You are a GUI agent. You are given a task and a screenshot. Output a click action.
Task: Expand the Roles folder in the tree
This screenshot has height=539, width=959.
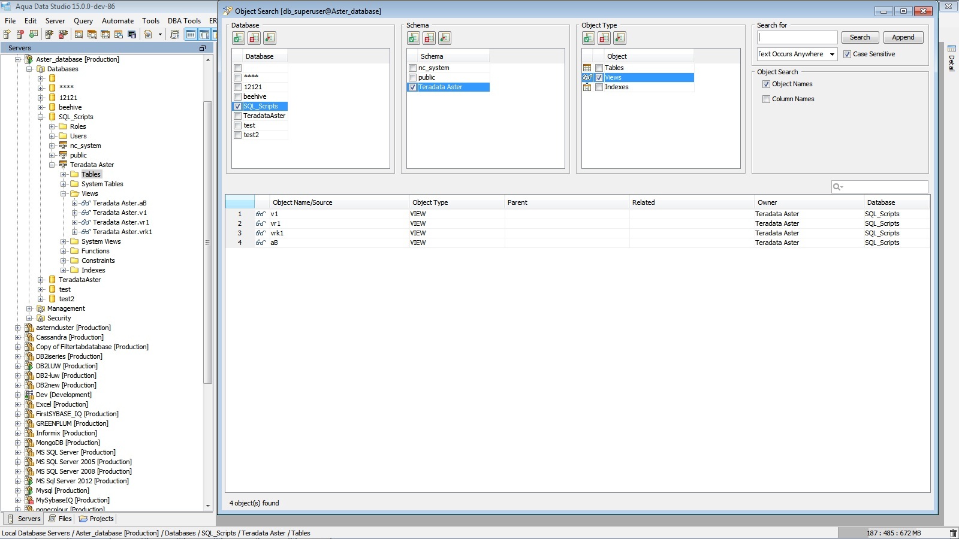pyautogui.click(x=52, y=126)
